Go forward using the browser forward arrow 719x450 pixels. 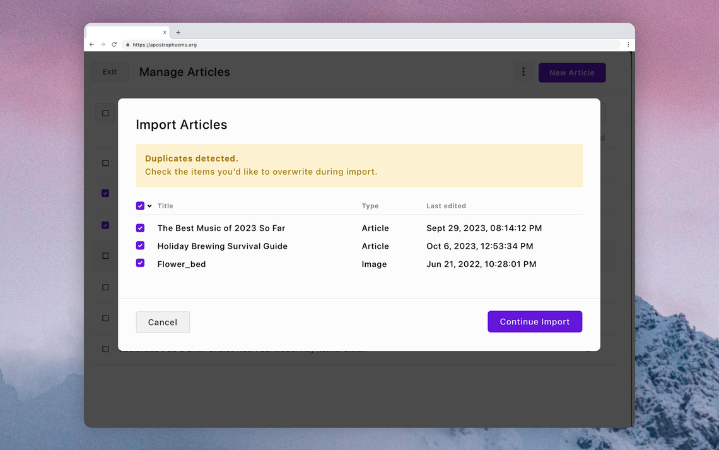pos(103,45)
